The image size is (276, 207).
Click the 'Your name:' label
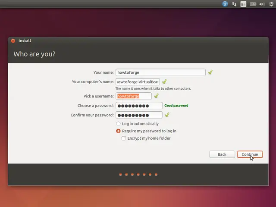103,72
